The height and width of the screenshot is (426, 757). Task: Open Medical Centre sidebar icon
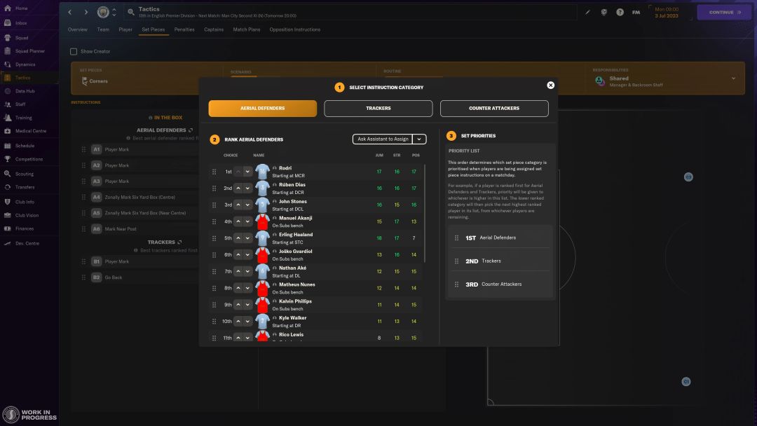[x=8, y=131]
